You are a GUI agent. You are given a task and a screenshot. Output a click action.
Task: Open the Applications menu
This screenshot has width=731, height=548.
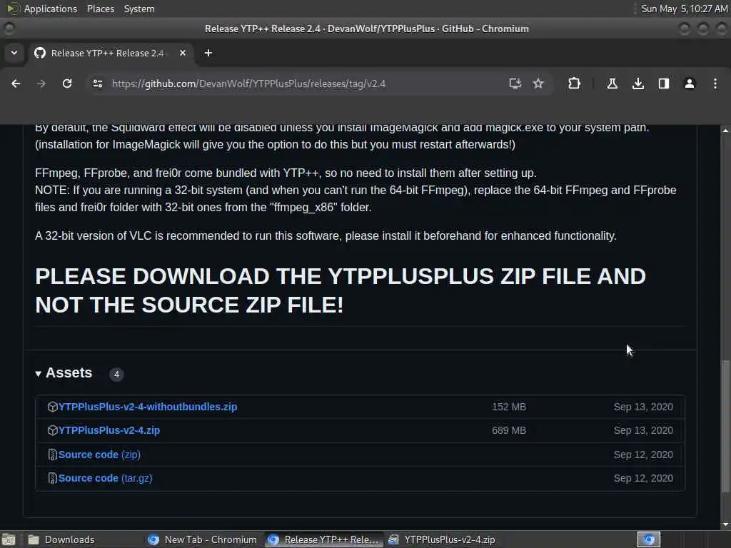51,9
